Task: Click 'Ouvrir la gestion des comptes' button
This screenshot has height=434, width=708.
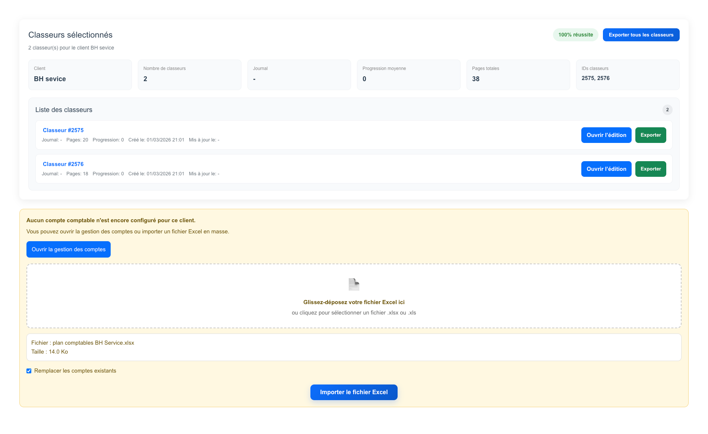Action: tap(69, 249)
